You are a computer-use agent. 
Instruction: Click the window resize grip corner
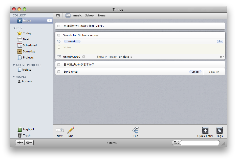tap(224, 144)
